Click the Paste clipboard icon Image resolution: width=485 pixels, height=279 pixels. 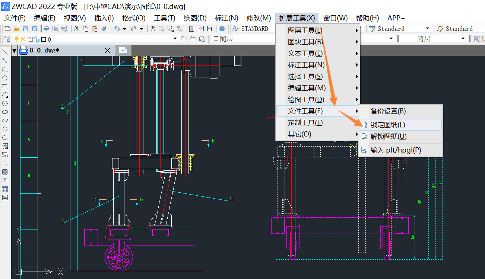pyautogui.click(x=95, y=29)
